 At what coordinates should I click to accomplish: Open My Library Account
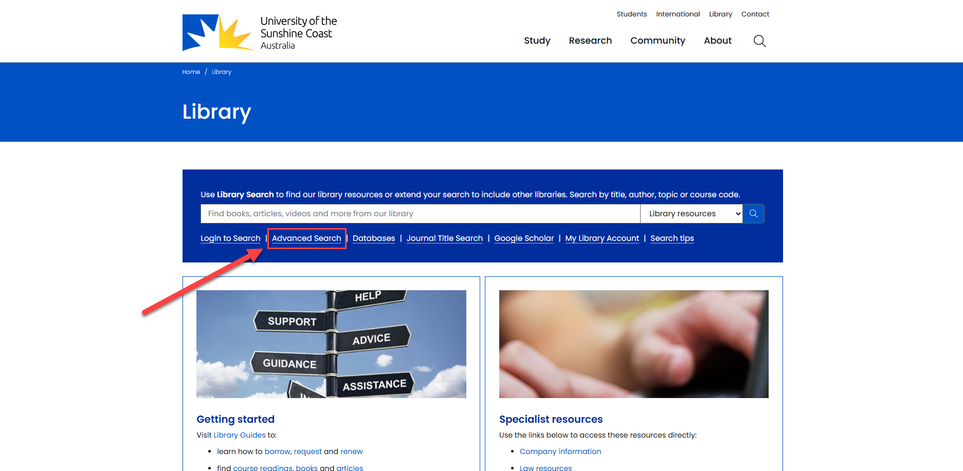click(602, 238)
